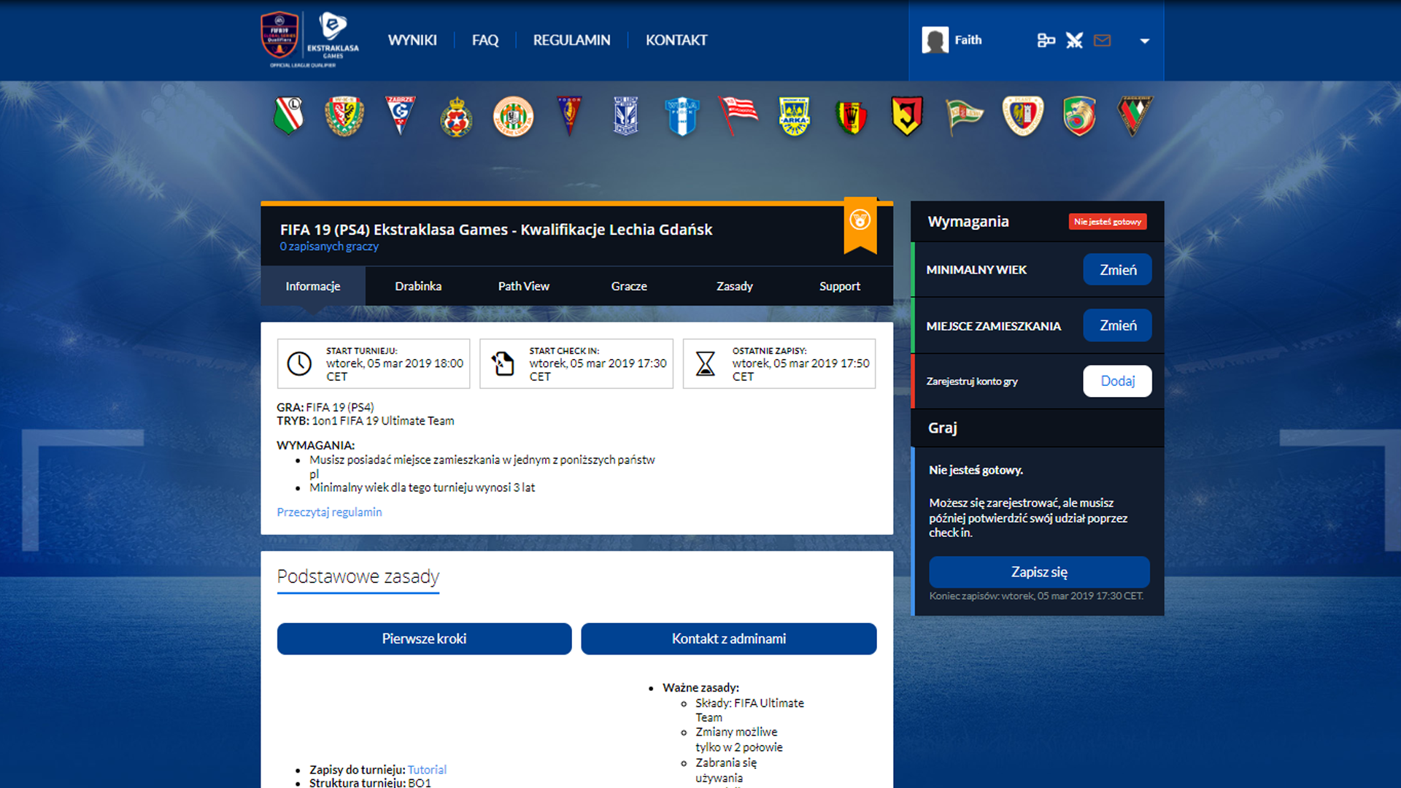Click the hourglass icon beside Ostatnie Zapisy
Viewport: 1401px width, 788px height.
pos(706,363)
